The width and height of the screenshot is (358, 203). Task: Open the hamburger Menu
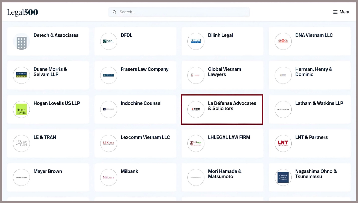point(342,12)
